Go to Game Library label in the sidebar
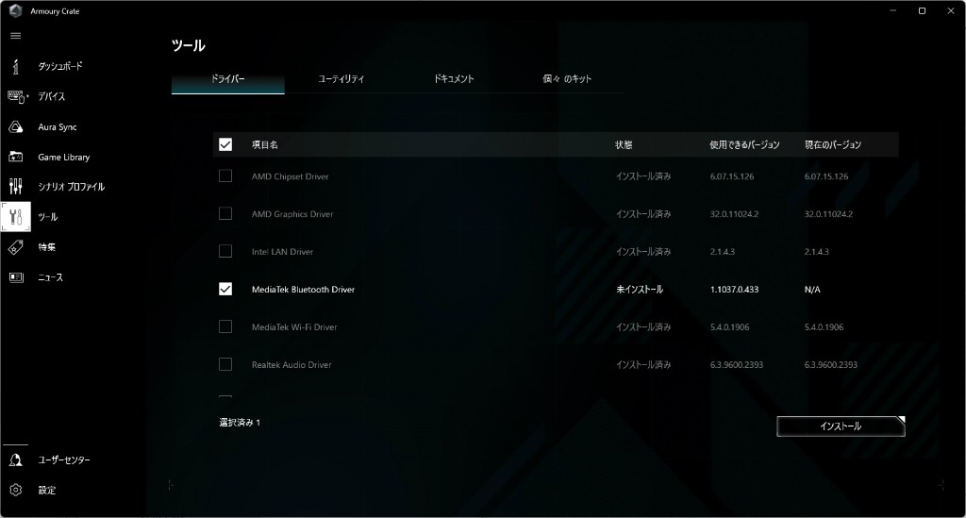The width and height of the screenshot is (966, 518). [x=64, y=157]
